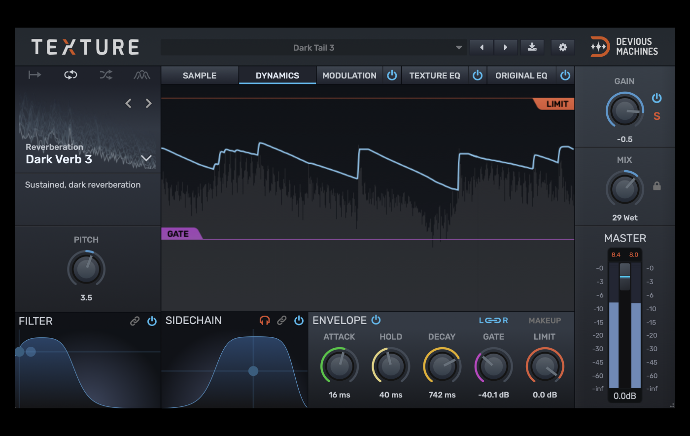Toggle Gain power button
This screenshot has height=436, width=690.
[657, 98]
